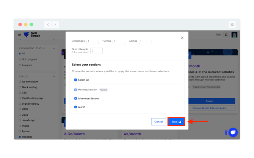Screen dimensions: 254x158
Task: Collapse the Assignment Status filter group
Action: (54, 48)
